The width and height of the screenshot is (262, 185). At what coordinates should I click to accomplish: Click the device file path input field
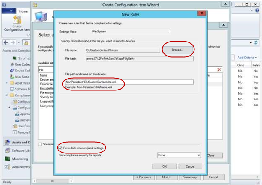point(129,82)
